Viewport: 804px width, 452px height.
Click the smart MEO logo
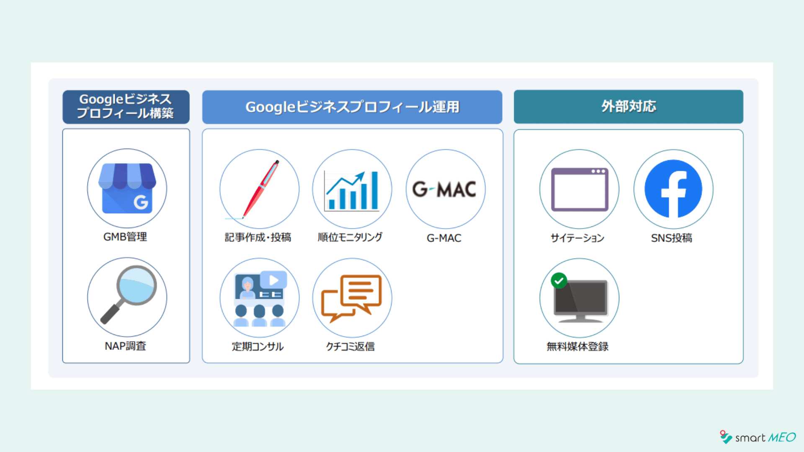click(x=758, y=437)
